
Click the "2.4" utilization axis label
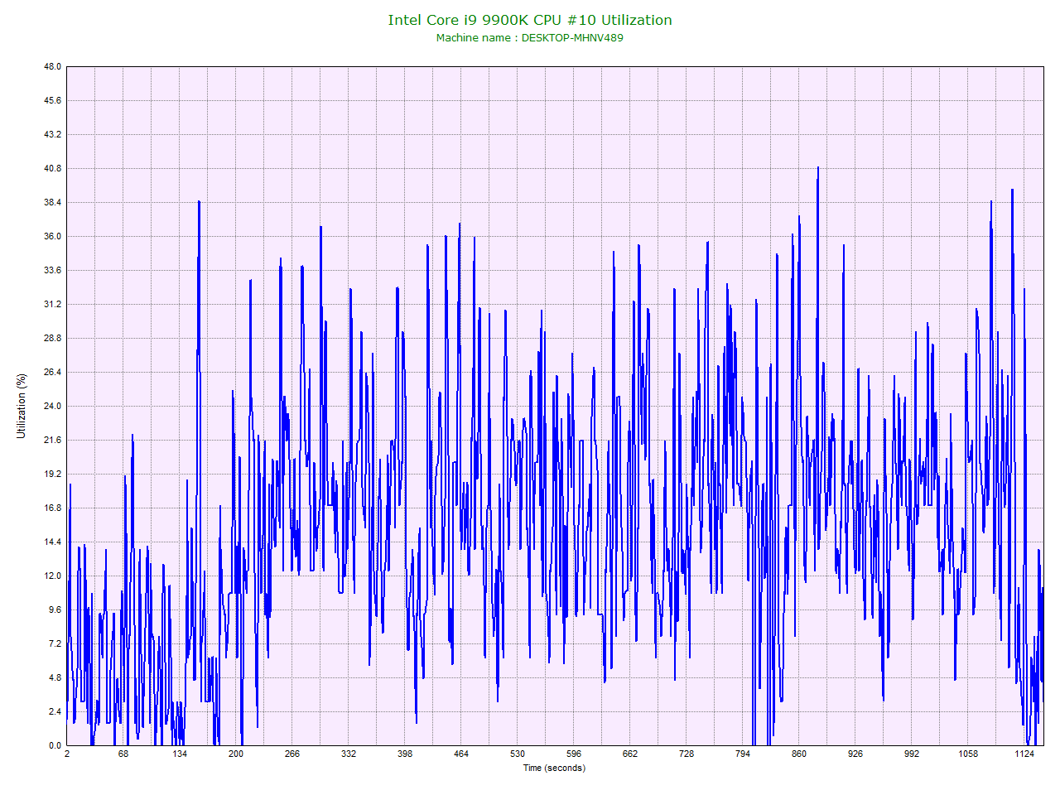(55, 711)
